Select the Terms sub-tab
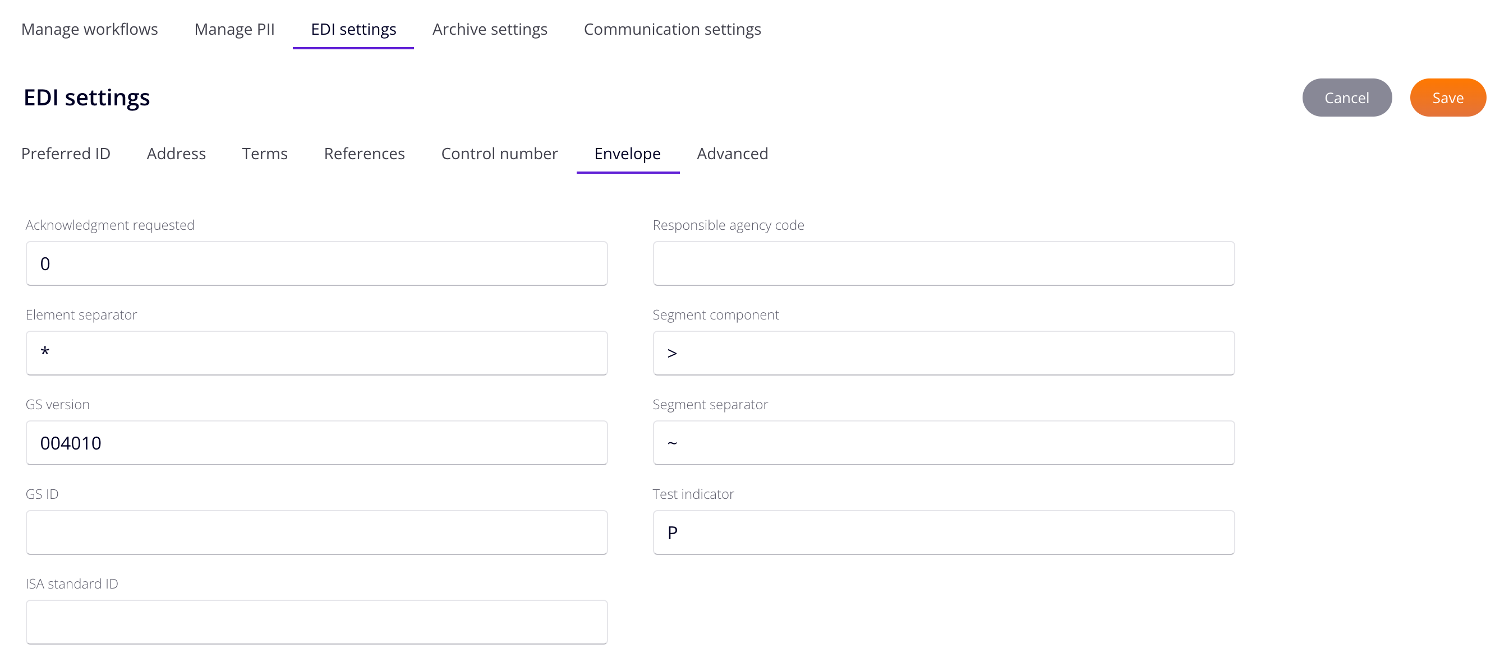The image size is (1509, 667). 265,153
